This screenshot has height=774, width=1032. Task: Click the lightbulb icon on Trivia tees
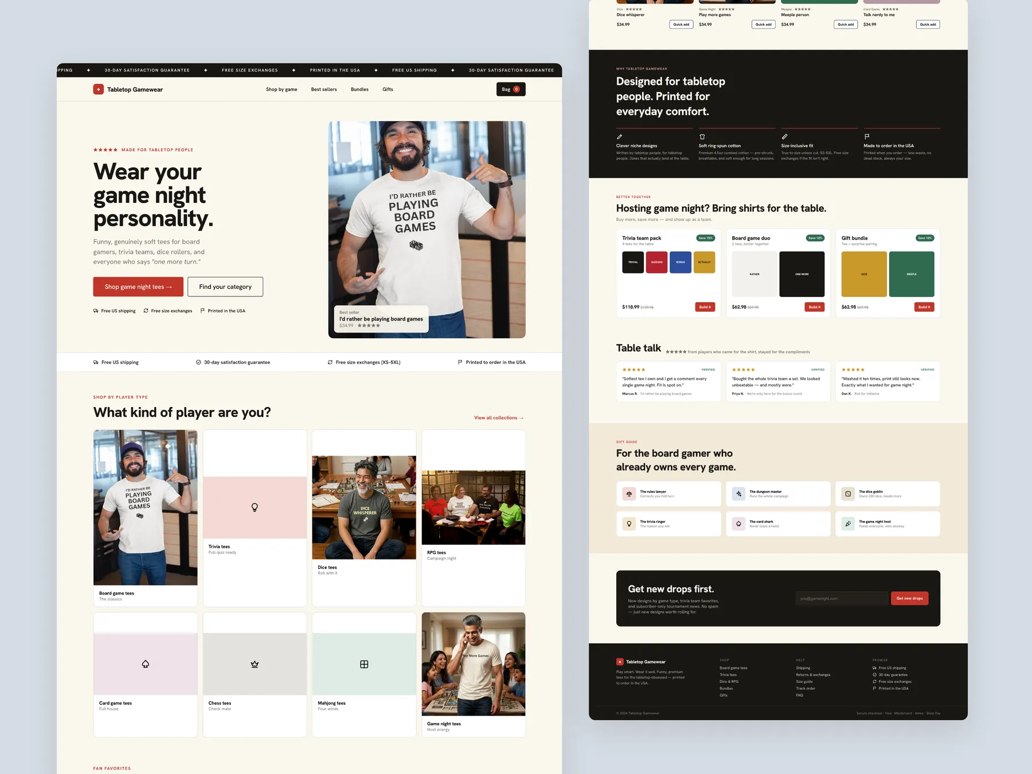point(255,507)
